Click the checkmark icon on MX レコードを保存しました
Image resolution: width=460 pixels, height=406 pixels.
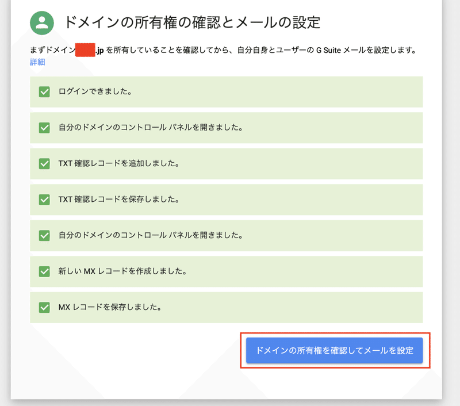(x=44, y=308)
